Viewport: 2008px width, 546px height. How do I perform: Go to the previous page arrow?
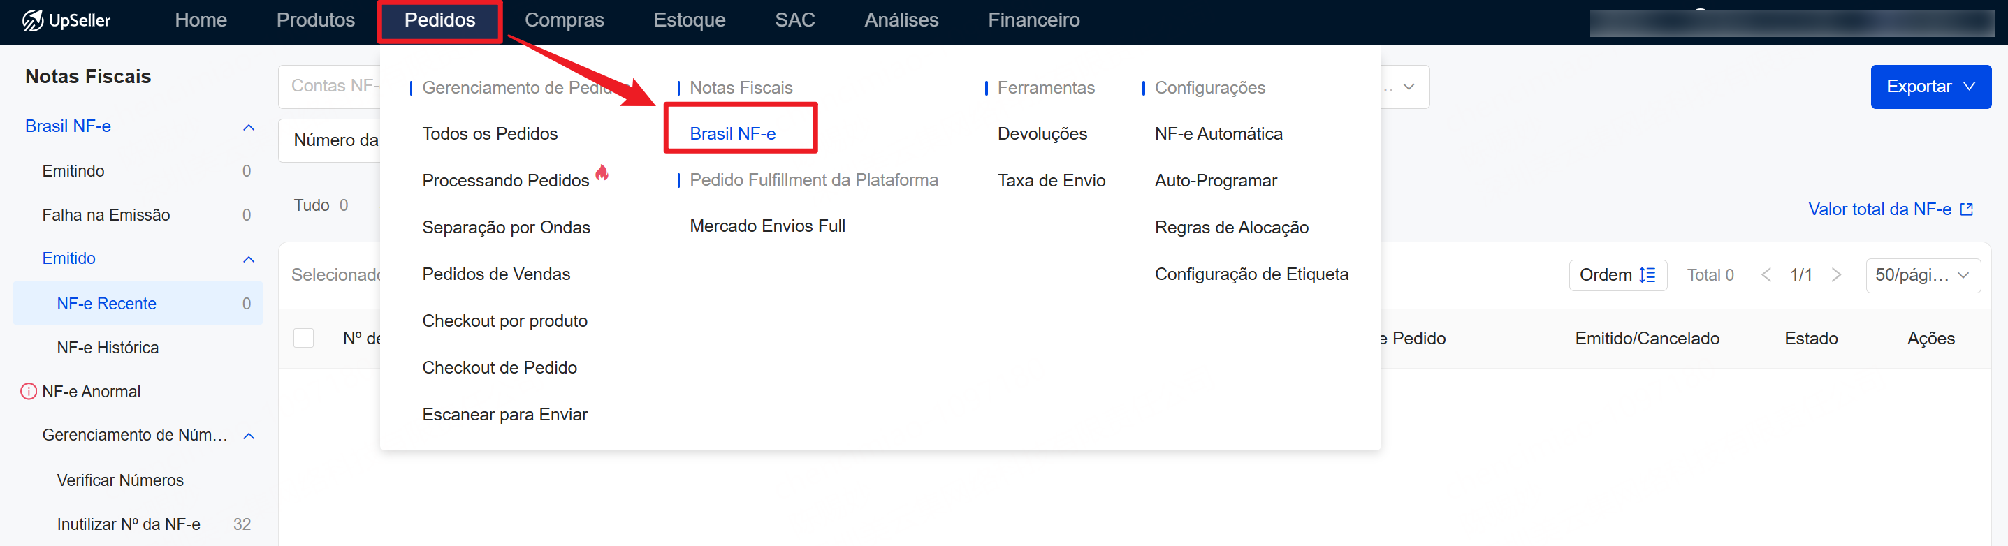coord(1766,275)
